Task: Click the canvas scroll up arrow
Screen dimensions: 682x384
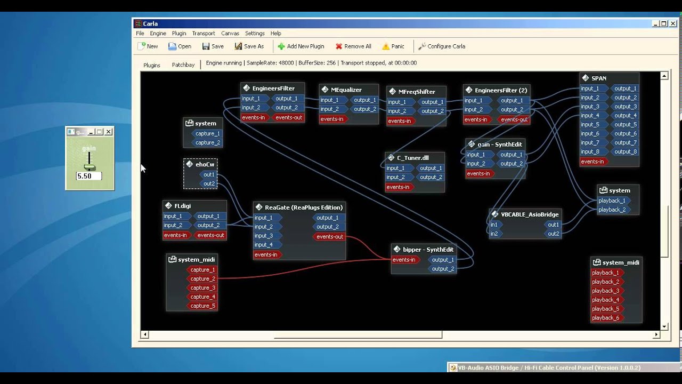Action: (664, 76)
